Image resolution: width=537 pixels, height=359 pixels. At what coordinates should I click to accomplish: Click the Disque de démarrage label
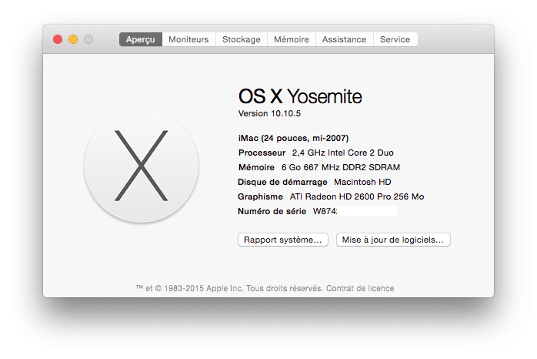(282, 182)
